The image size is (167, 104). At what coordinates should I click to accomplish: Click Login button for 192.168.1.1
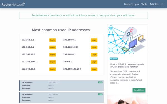click(52, 40)
